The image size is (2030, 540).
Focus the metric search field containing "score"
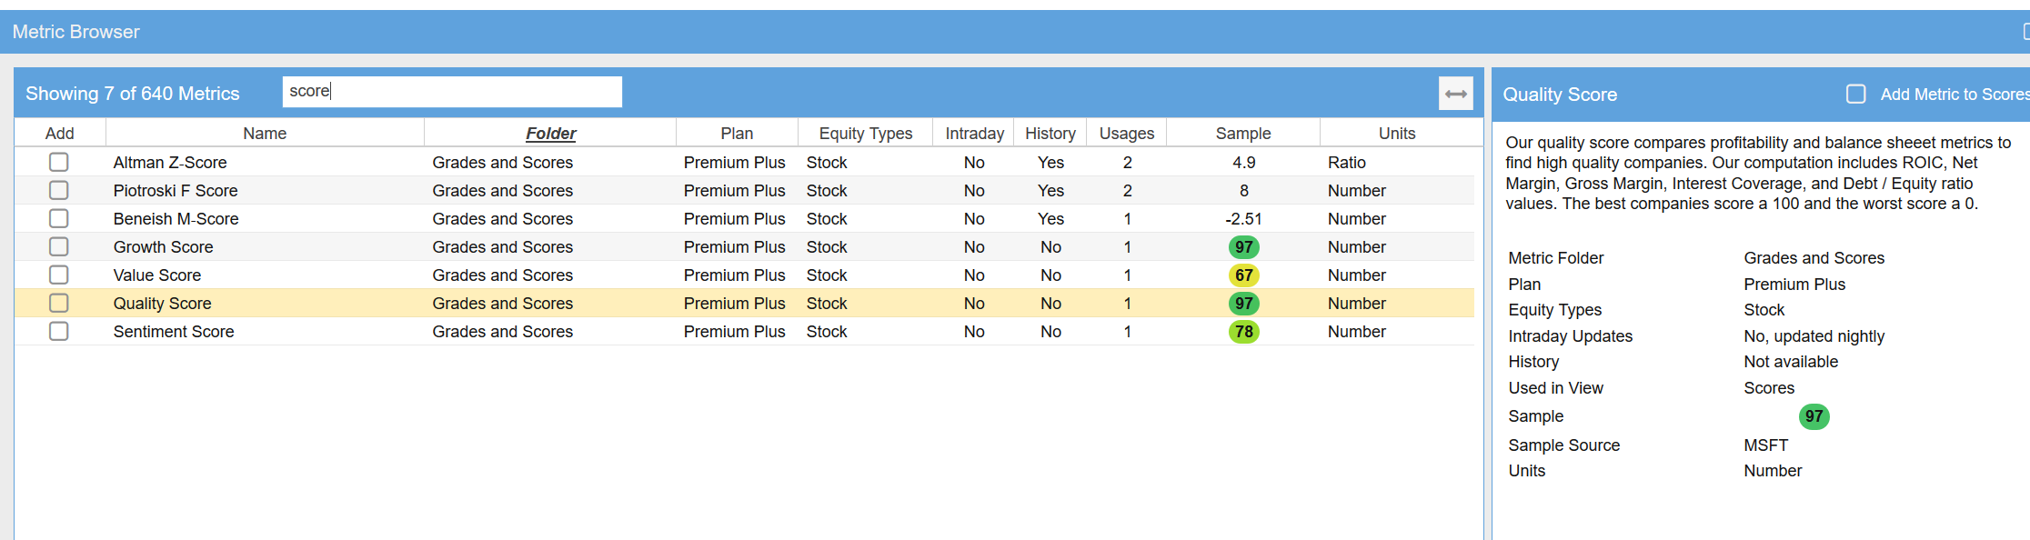click(452, 92)
